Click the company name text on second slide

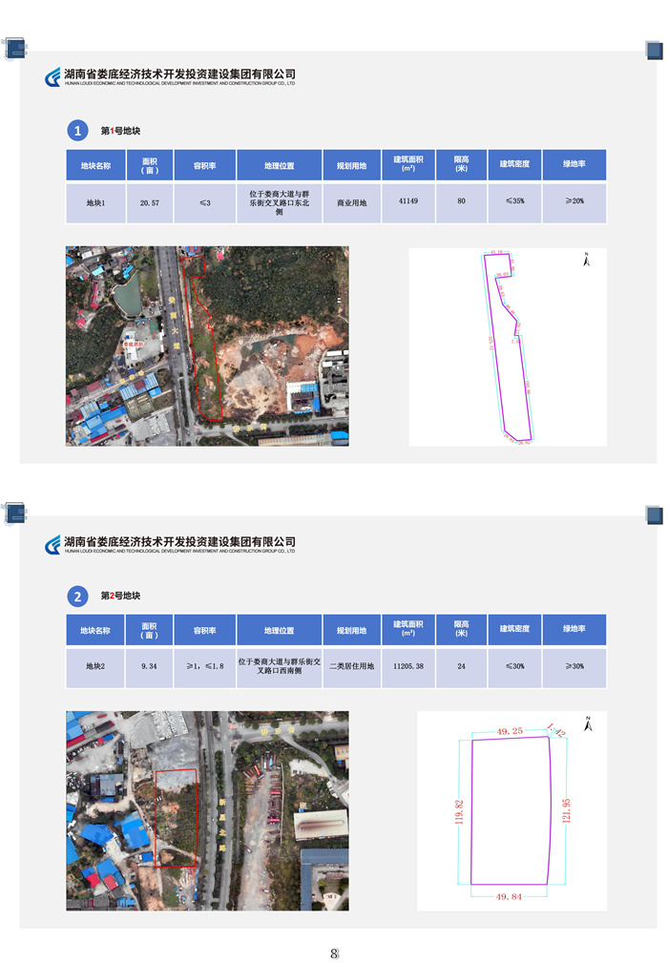click(x=180, y=542)
